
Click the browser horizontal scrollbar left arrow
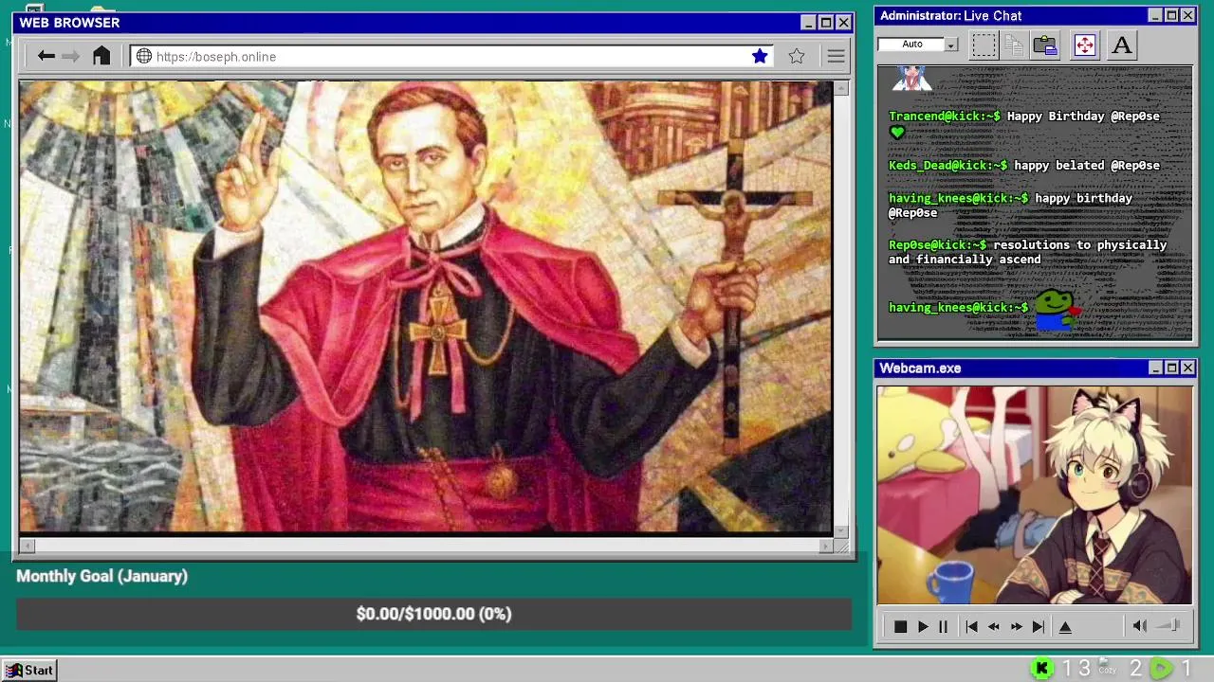[27, 546]
